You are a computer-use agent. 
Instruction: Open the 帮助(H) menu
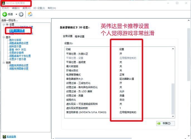pos(52,8)
